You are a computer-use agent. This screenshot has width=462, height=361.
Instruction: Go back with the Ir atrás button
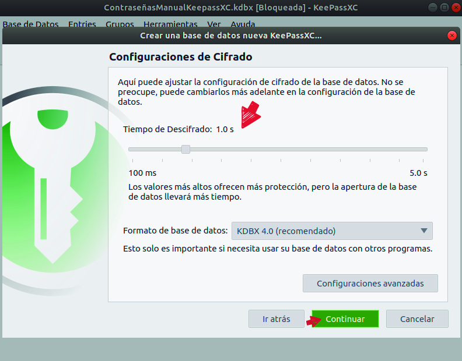click(276, 318)
